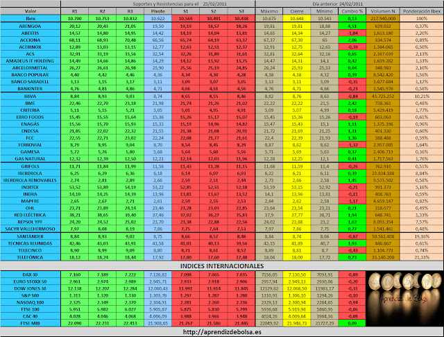This screenshot has height=337, width=444.
Task: Select the 'ABENGOA' row name cell
Action: [31, 26]
